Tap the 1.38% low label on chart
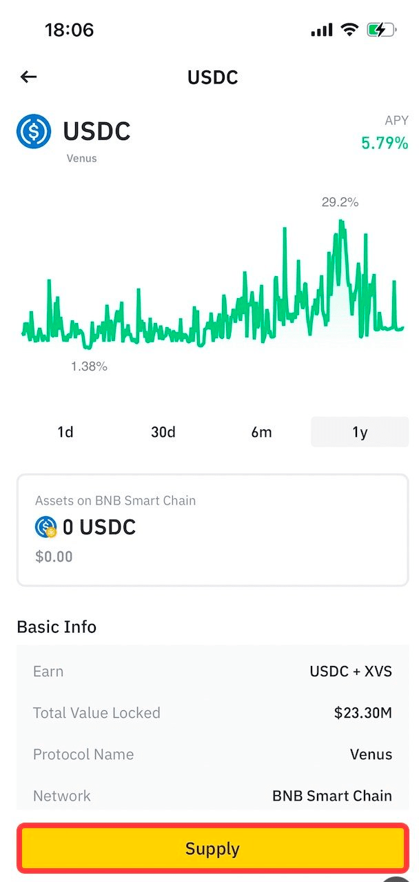 coord(89,366)
